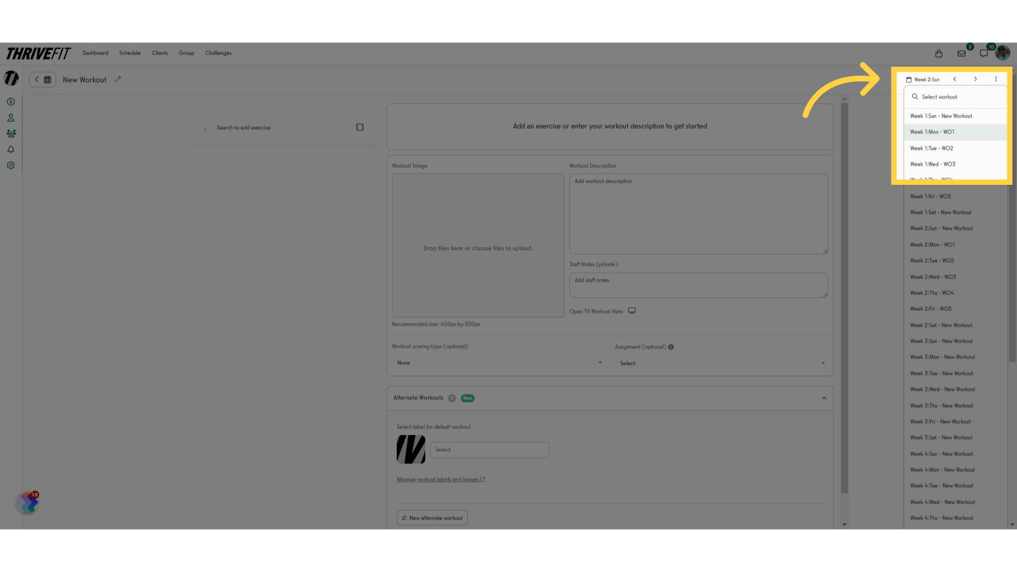Click Manage workout labels and images link
Image resolution: width=1017 pixels, height=572 pixels.
pyautogui.click(x=440, y=479)
